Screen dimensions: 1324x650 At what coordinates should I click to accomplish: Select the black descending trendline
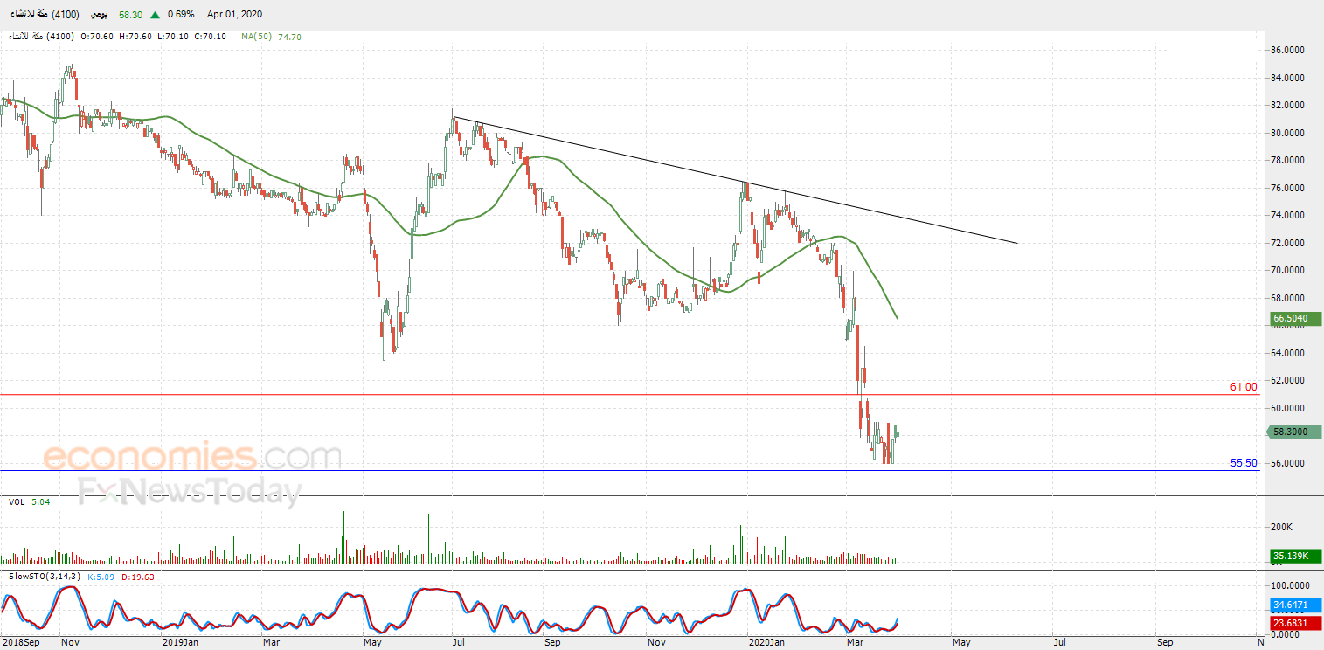[736, 180]
